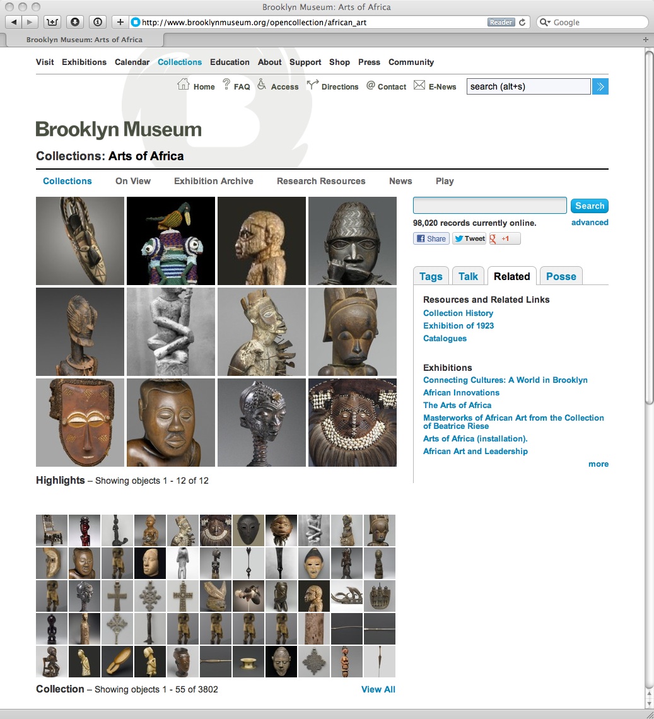Open the shell-covered fur mask highlight thumbnail
This screenshot has width=654, height=719.
[352, 423]
